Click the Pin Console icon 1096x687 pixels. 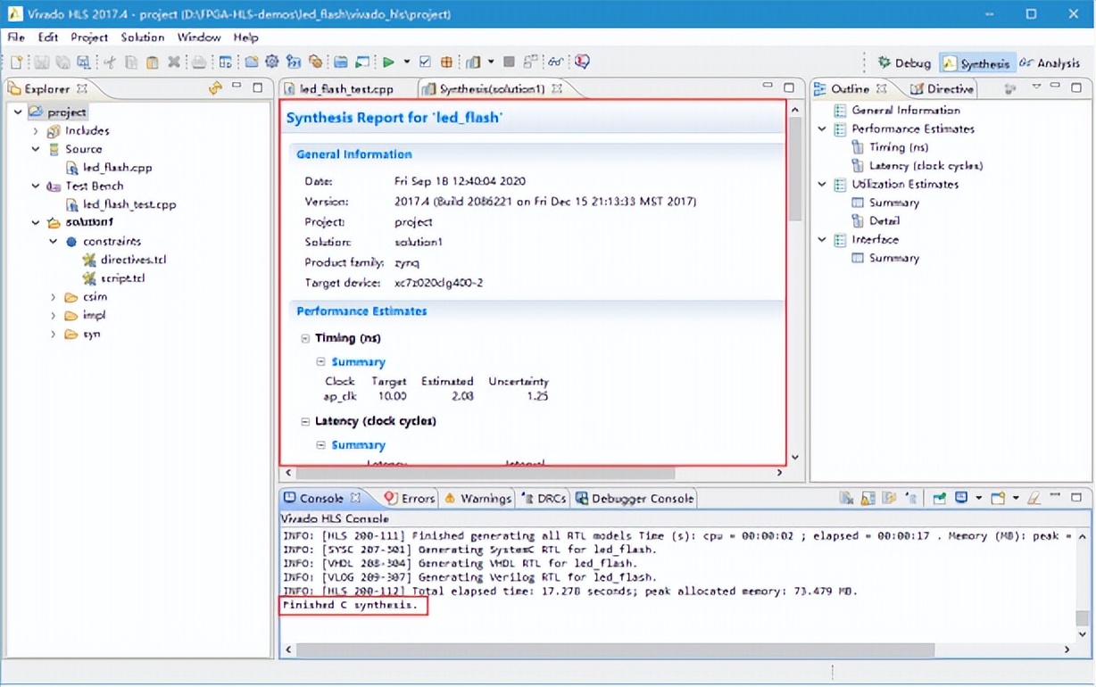[939, 499]
